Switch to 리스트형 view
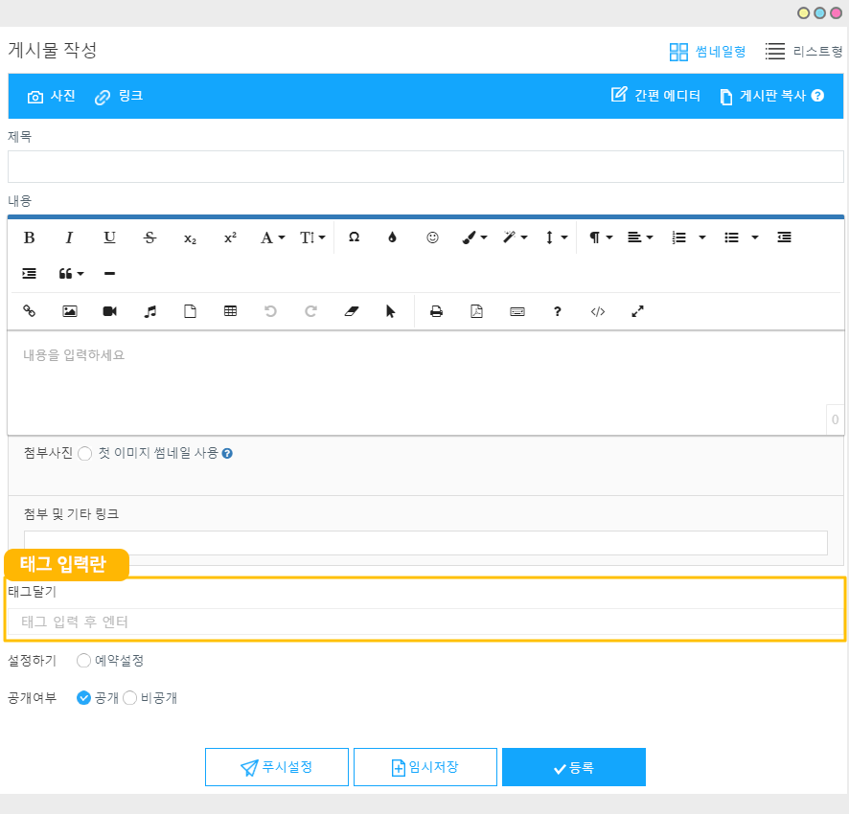The image size is (849, 814). [x=804, y=52]
